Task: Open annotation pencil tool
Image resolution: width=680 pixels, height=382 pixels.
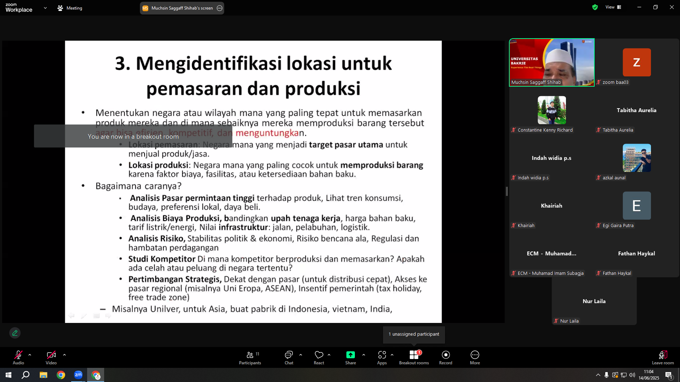Action: tap(15, 333)
